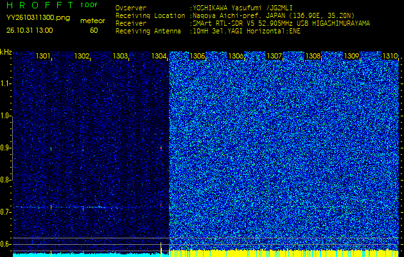
Task: Click the 26.10.31 13:00 date stamp
Action: pyautogui.click(x=30, y=30)
